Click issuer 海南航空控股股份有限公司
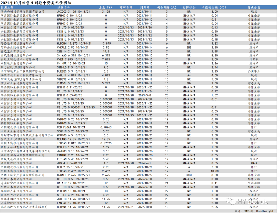The height and width of the screenshot is (213, 277). point(19,183)
